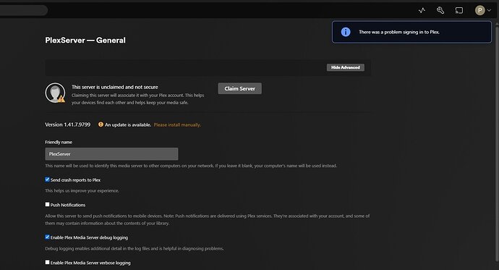Click 'An update is available.' text
The image size is (499, 270).
(128, 125)
